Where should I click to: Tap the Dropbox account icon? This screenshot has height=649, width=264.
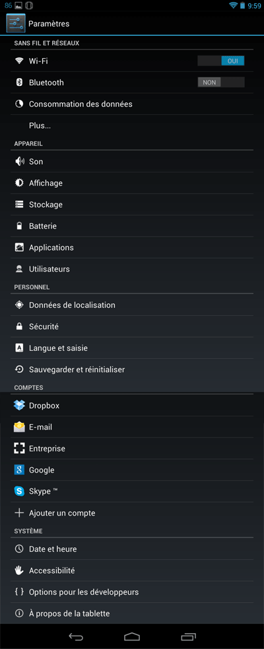[19, 405]
